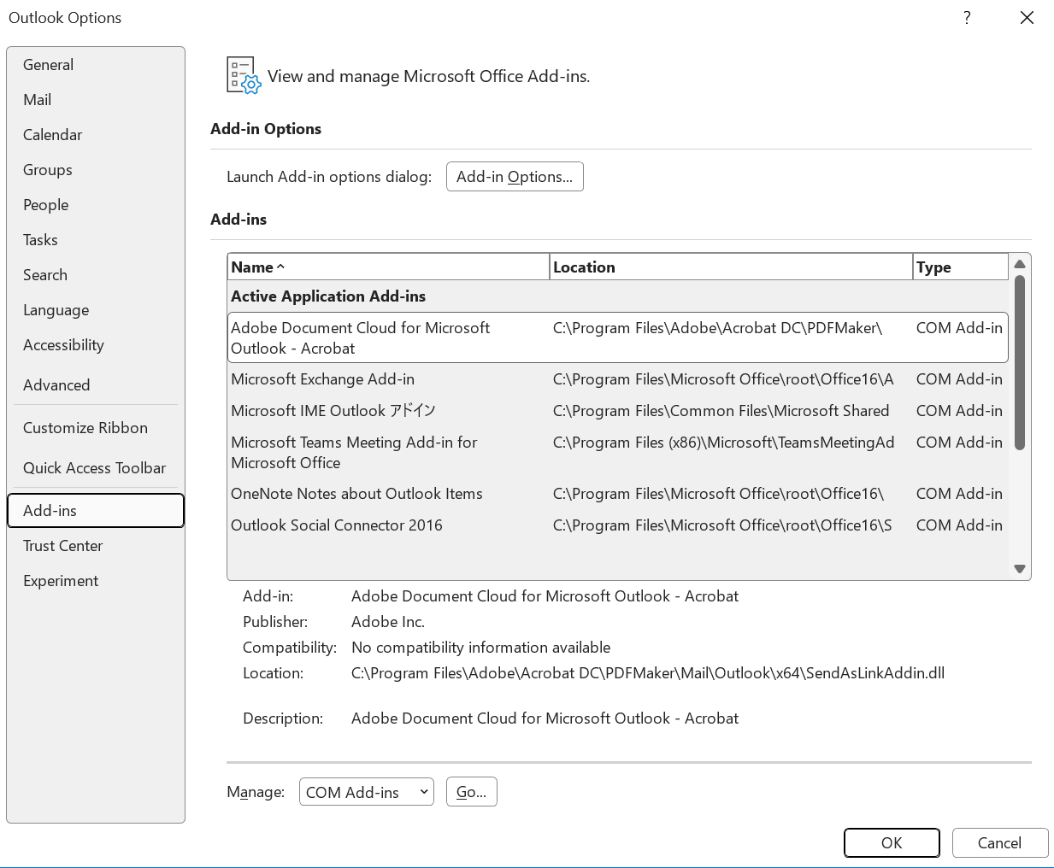Confirm with the OK button
The width and height of the screenshot is (1054, 868).
pyautogui.click(x=892, y=843)
